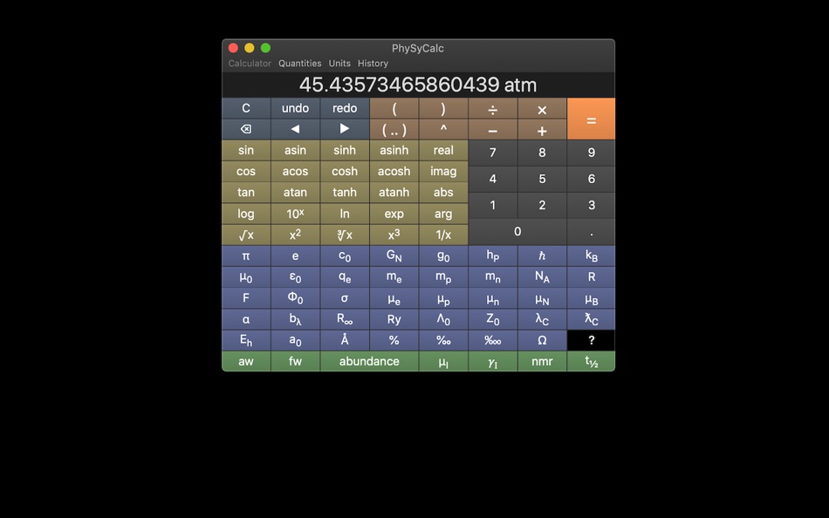829x518 pixels.
Task: Insert the close parenthesis
Action: (x=443, y=108)
